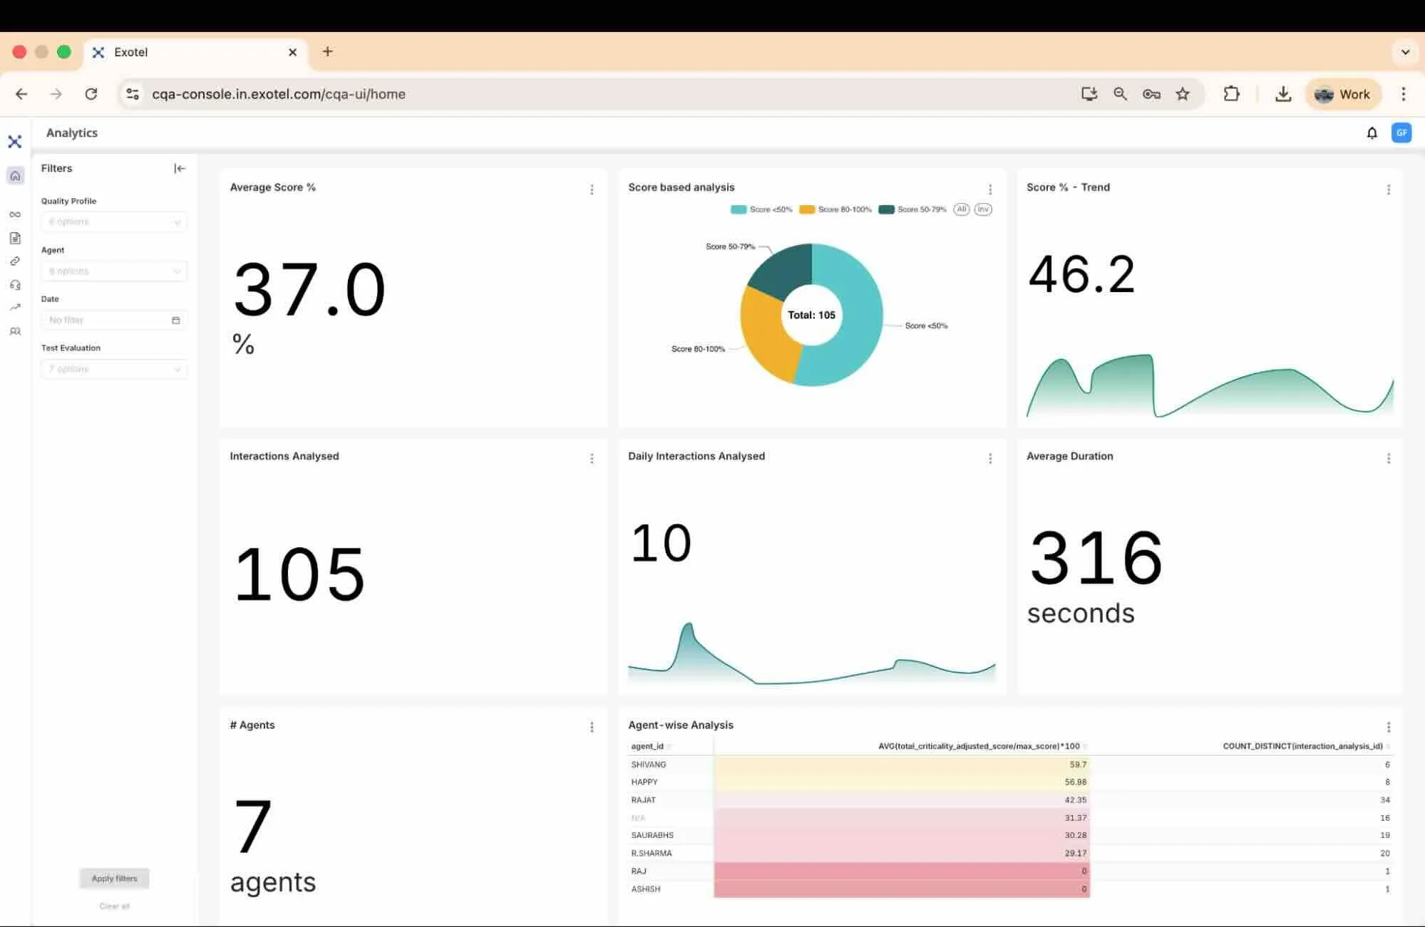Open the document report sidebar icon

15,238
